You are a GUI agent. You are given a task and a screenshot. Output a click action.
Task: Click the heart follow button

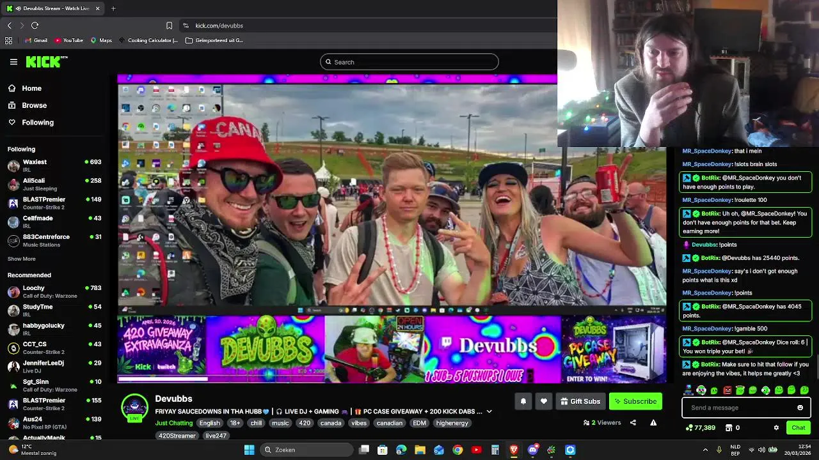click(544, 401)
